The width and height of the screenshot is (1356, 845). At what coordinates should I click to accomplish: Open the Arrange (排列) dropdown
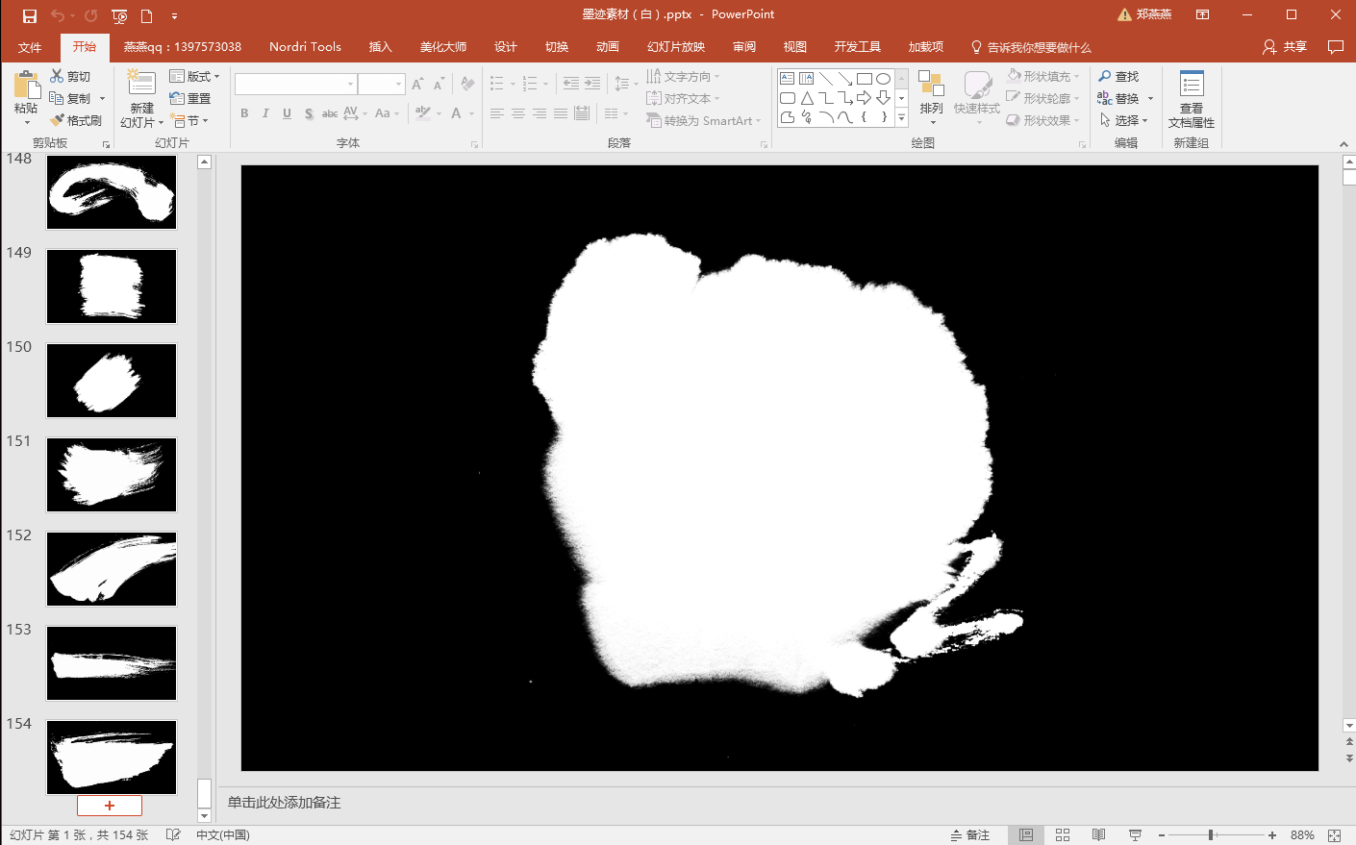(931, 108)
